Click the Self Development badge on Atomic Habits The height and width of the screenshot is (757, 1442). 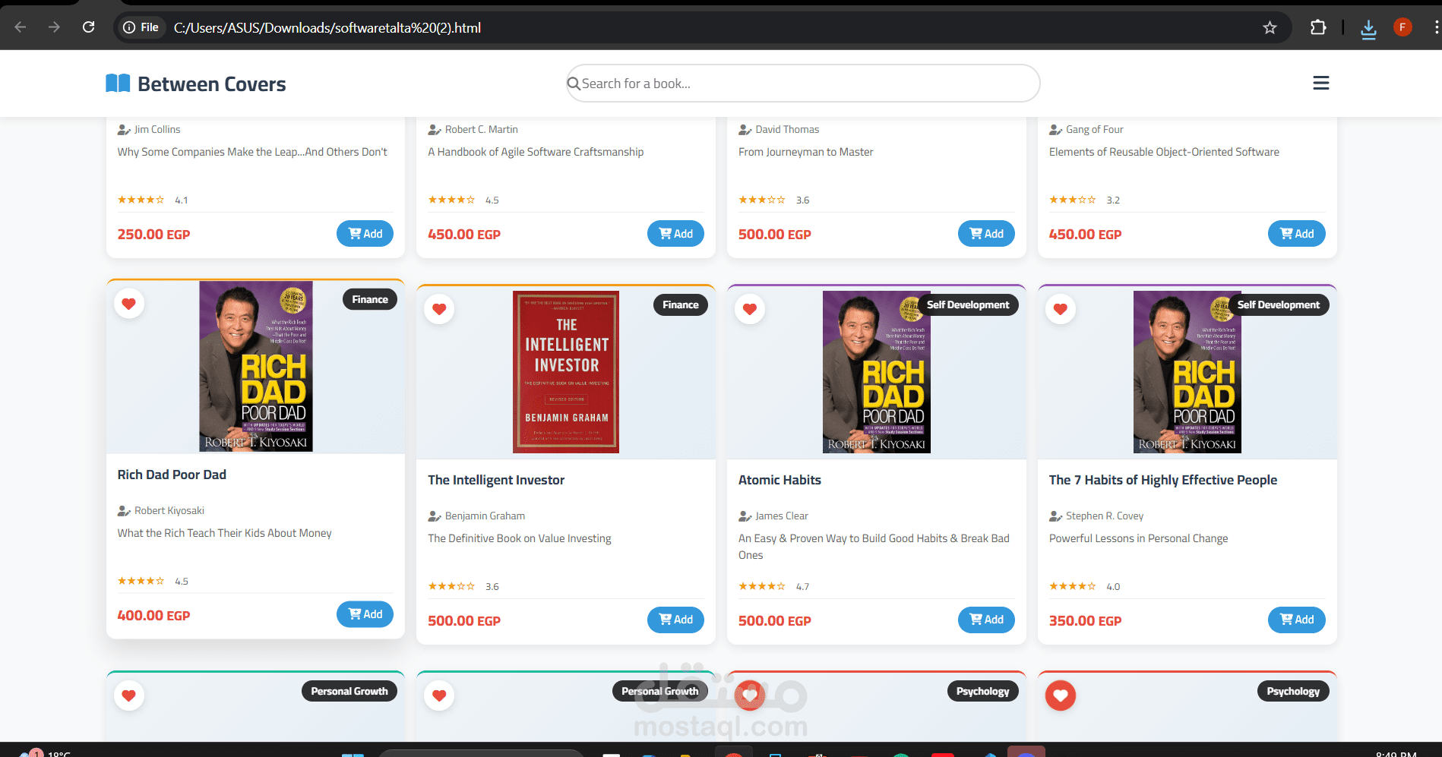point(968,304)
